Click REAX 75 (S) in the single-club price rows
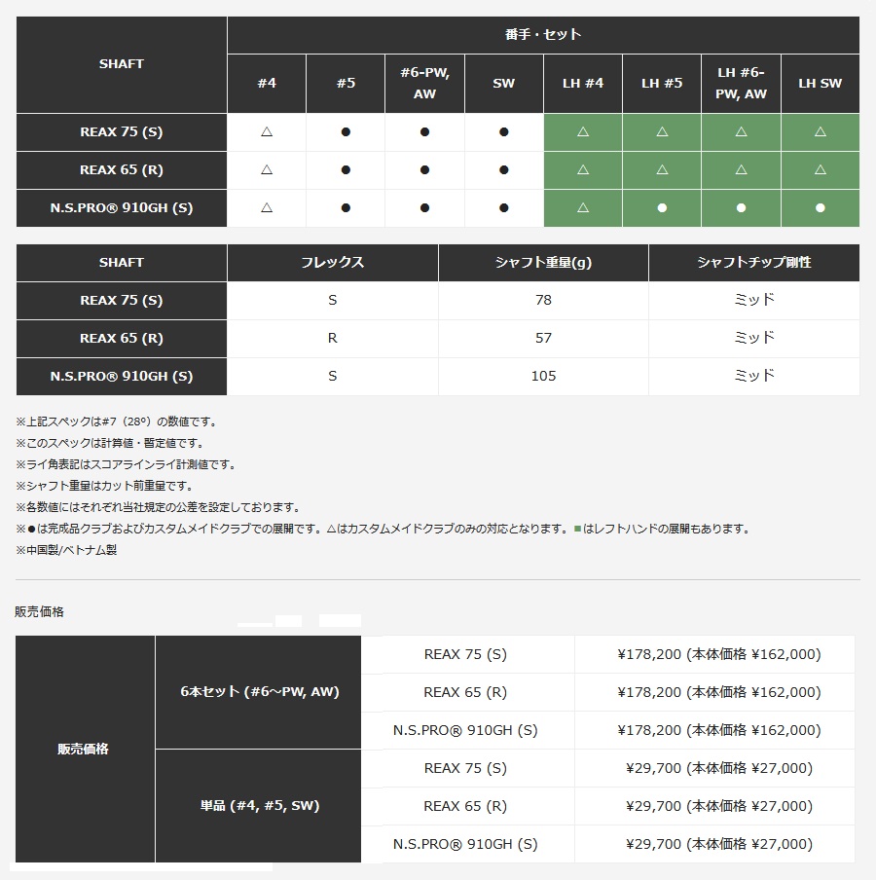876x880 pixels. coord(465,768)
